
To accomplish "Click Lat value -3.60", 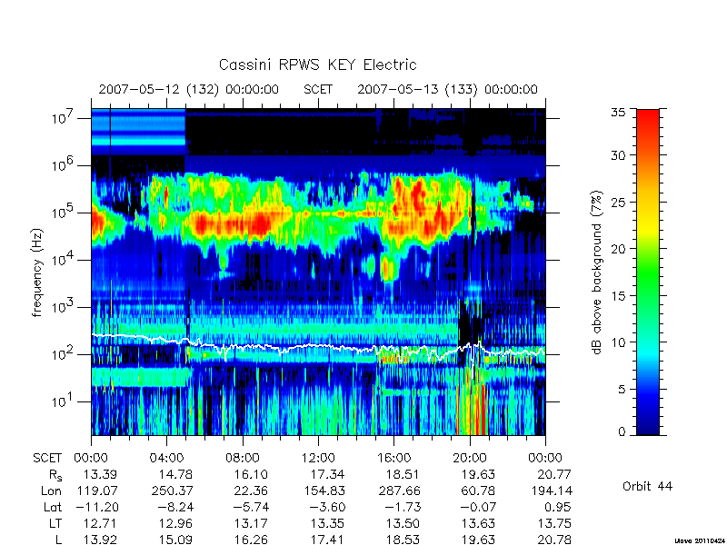I will point(327,507).
